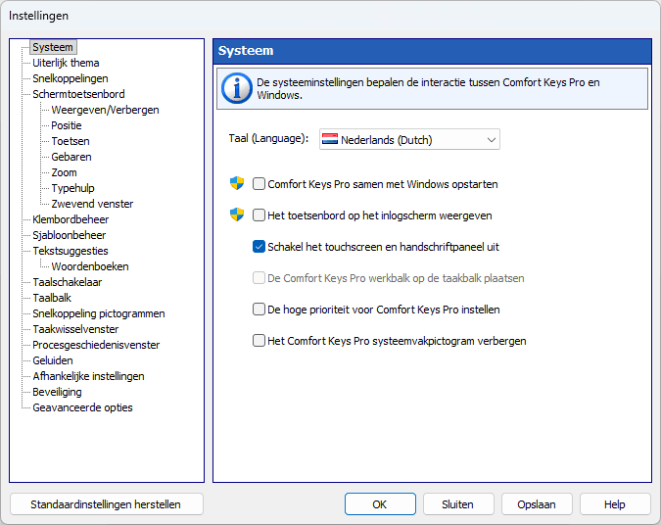Uncheck Schakel het touchscreen en handschriftpaneel uit
The height and width of the screenshot is (525, 661).
259,247
